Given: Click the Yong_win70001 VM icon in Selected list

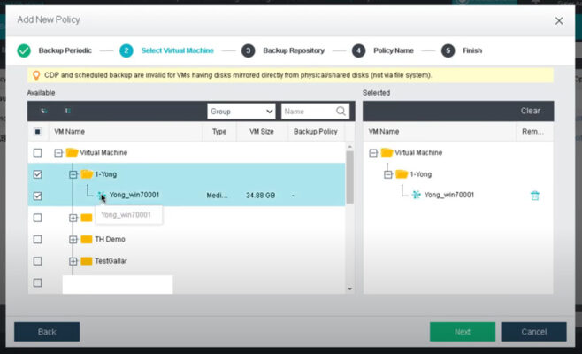Looking at the screenshot, I should [416, 195].
